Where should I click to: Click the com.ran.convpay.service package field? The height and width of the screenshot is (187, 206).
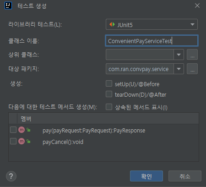pos(140,69)
